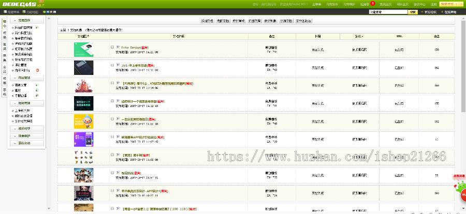Switch to the 模板 vertical tab

click(5, 80)
